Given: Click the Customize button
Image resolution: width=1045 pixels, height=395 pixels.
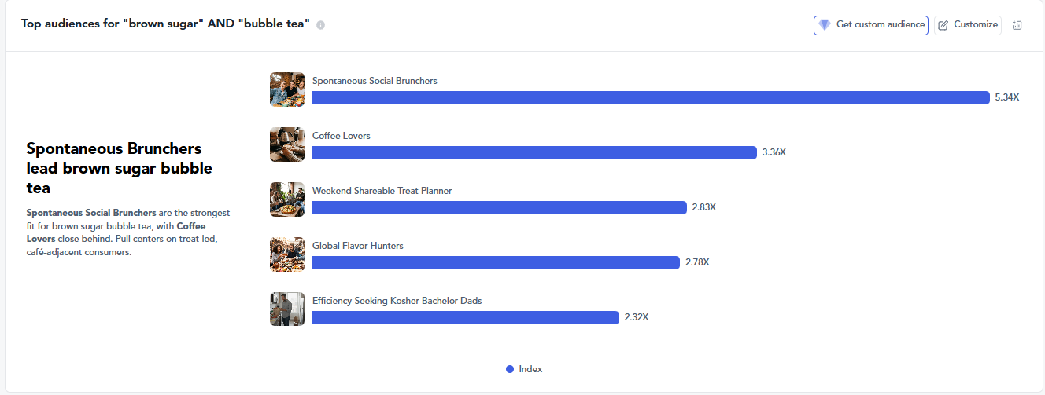Looking at the screenshot, I should tap(968, 25).
